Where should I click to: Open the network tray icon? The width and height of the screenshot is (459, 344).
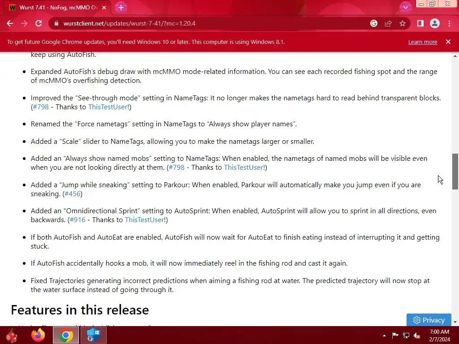pyautogui.click(x=406, y=335)
